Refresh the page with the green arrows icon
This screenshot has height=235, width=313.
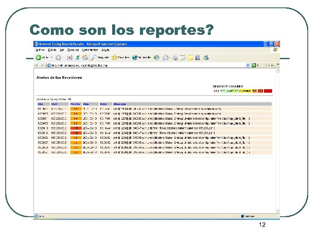tap(77, 57)
